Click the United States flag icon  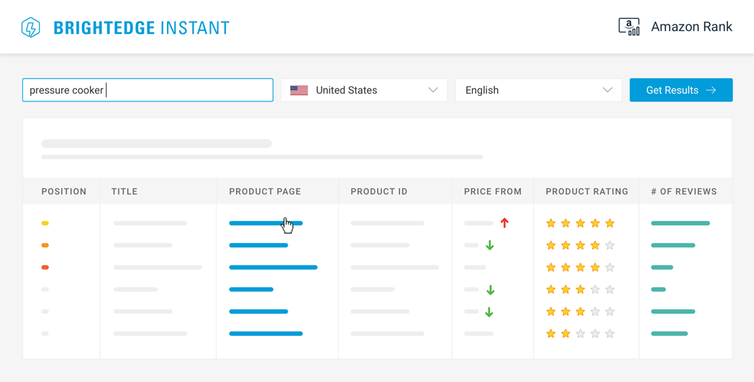pos(299,91)
